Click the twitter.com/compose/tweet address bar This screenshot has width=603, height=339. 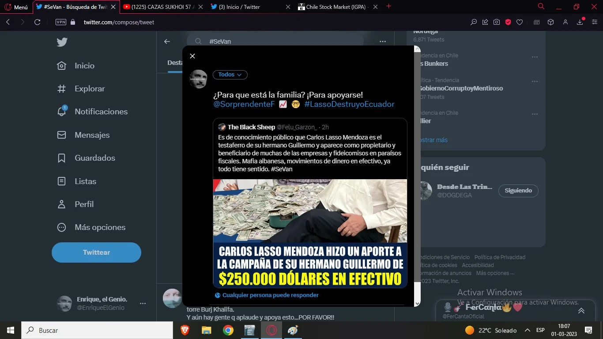tap(119, 22)
